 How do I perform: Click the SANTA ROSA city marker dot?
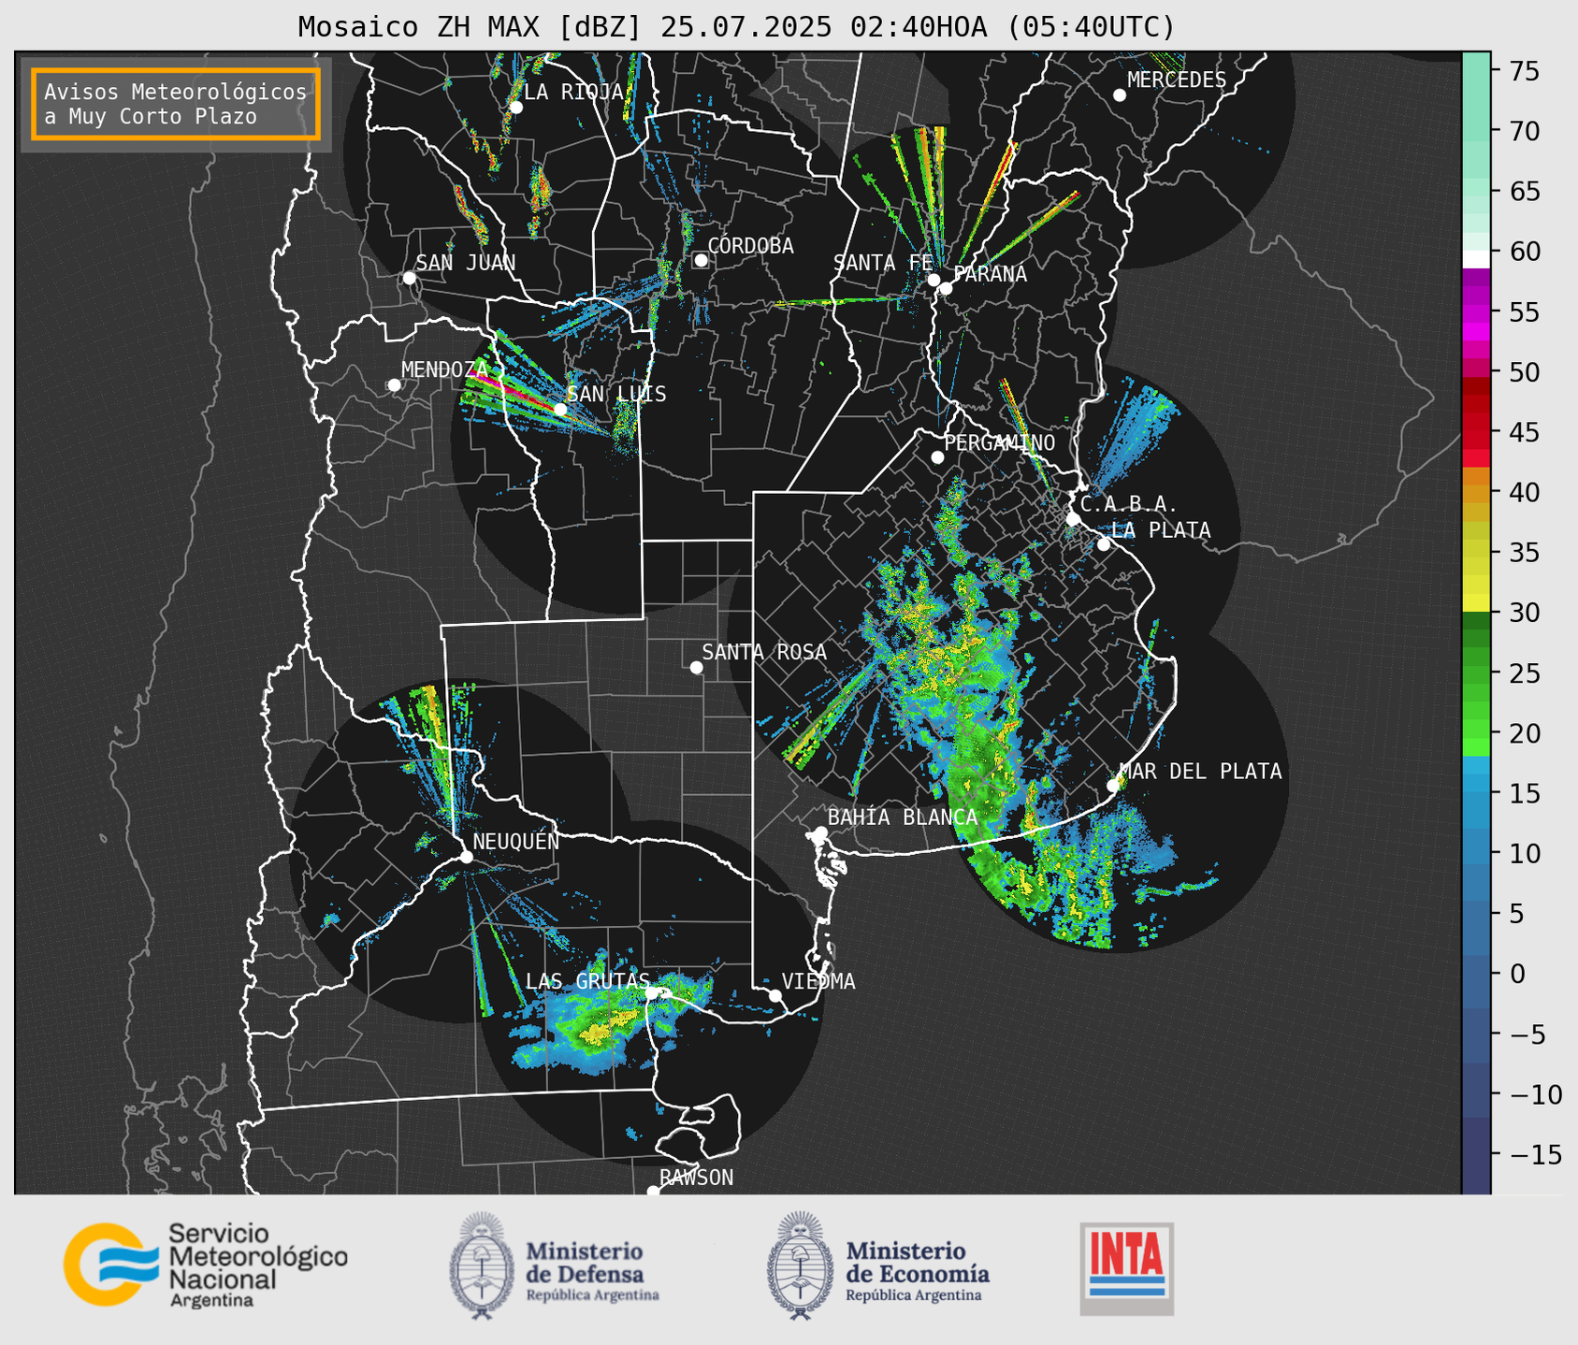[x=696, y=667]
